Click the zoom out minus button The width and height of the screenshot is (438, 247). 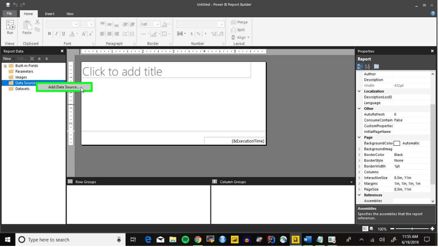[392, 229]
